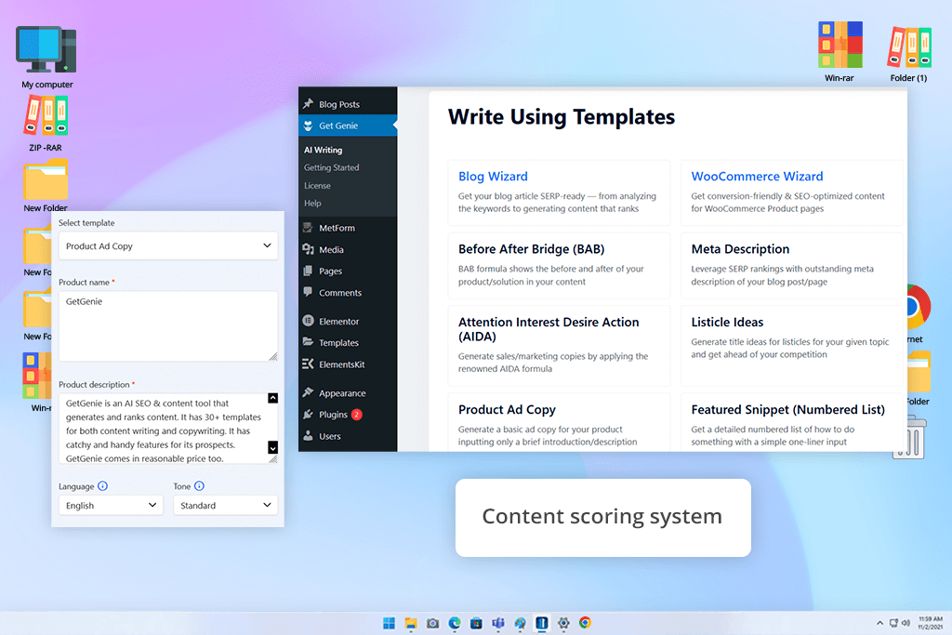
Task: Show hidden icons chevron in system tray
Action: [x=879, y=623]
